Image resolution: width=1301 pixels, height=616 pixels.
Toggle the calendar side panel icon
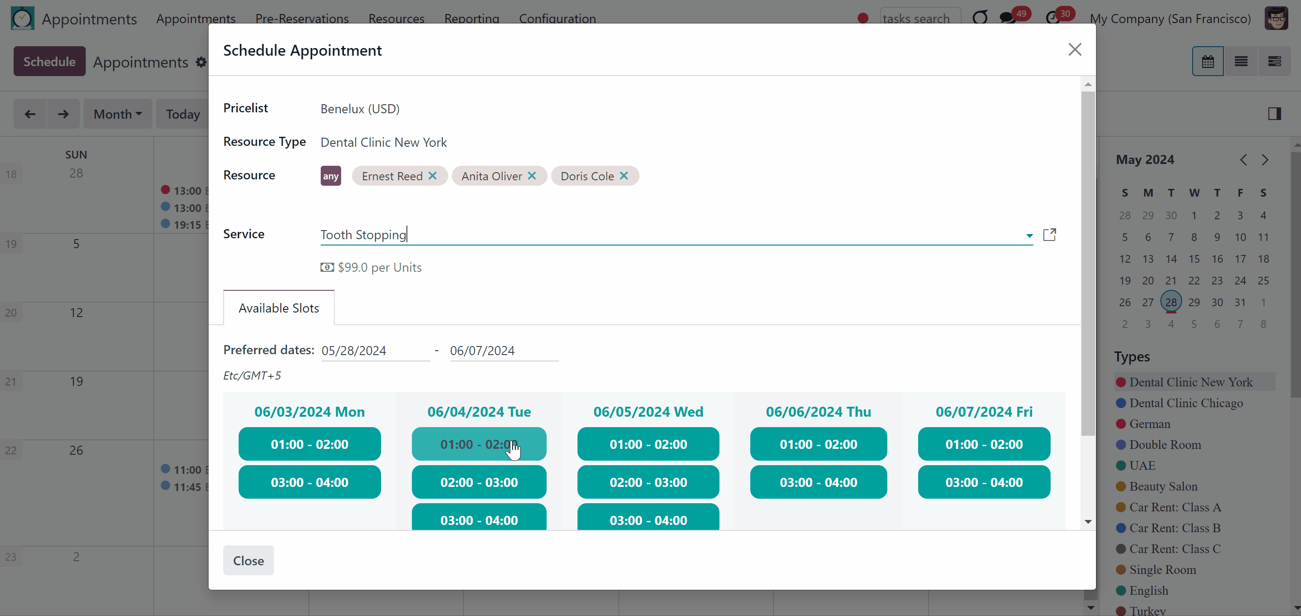tap(1274, 114)
